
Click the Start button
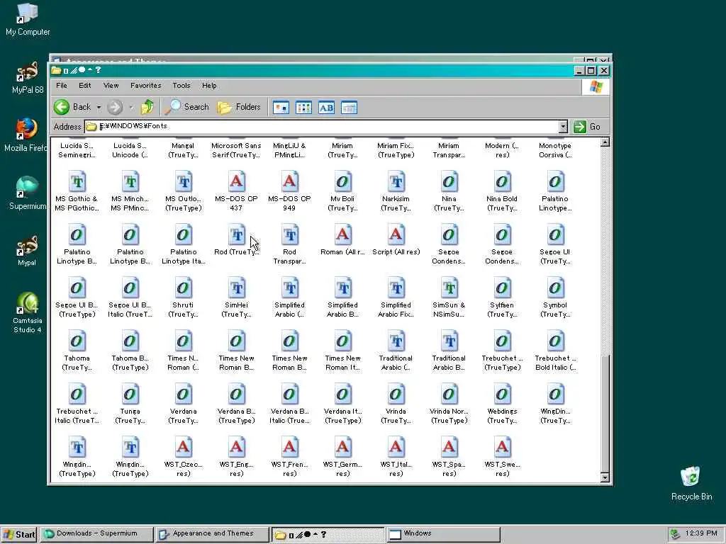[x=19, y=535]
